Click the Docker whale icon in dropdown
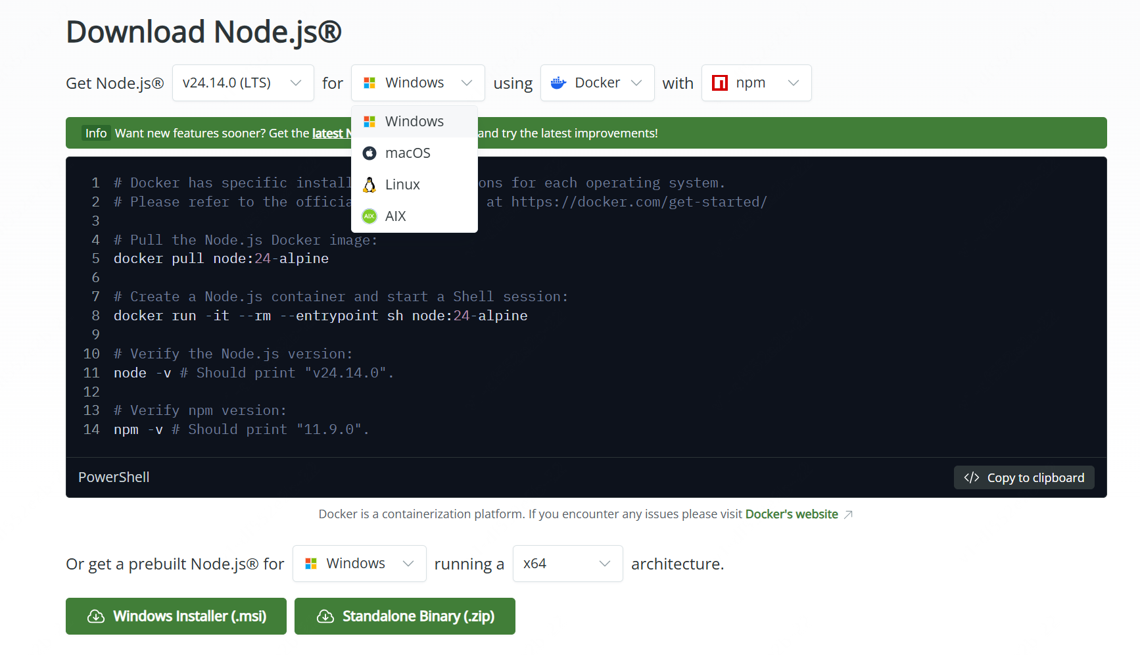The image size is (1140, 655). 558,83
